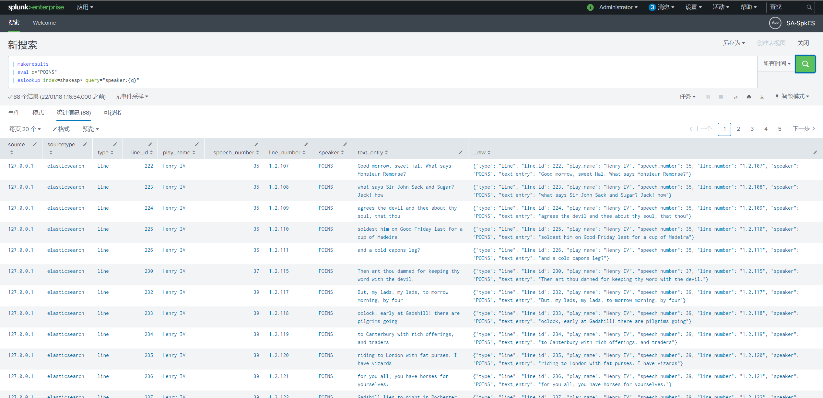This screenshot has width=823, height=398.
Task: Open the 事件 events tab
Action: pos(14,113)
